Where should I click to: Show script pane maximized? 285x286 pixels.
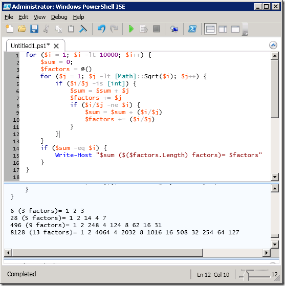(235, 29)
